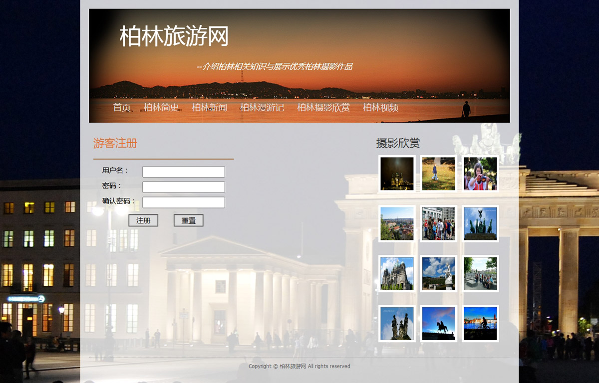
Task: Open the people sitting at memorial thumbnail
Action: click(480, 273)
